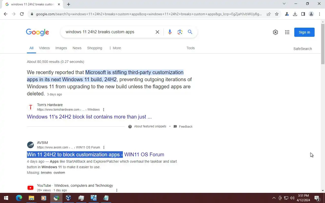Switch to the Images results tab
This screenshot has width=325, height=203.
point(61,48)
